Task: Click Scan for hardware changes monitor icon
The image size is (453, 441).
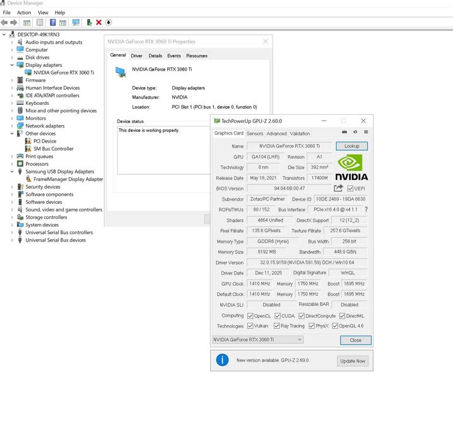Action: coord(76,23)
